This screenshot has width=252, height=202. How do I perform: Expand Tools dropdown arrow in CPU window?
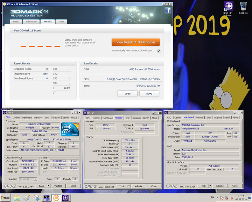(x=49, y=186)
